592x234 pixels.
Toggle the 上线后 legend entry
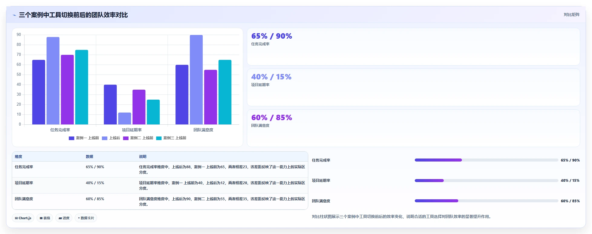pyautogui.click(x=111, y=138)
